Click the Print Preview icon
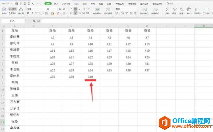This screenshot has height=132, width=213. pyautogui.click(x=29, y=4)
